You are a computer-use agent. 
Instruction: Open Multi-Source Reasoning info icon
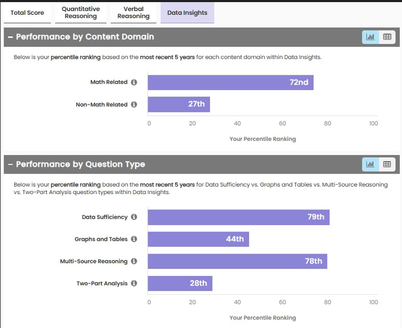[x=134, y=262]
